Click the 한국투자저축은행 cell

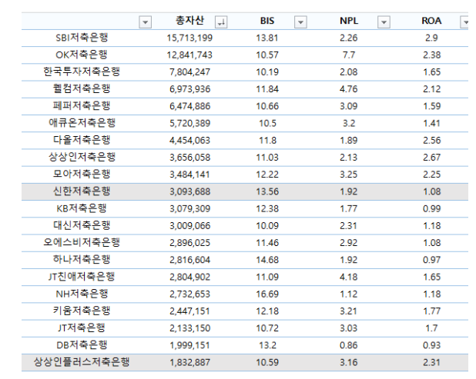tap(82, 71)
